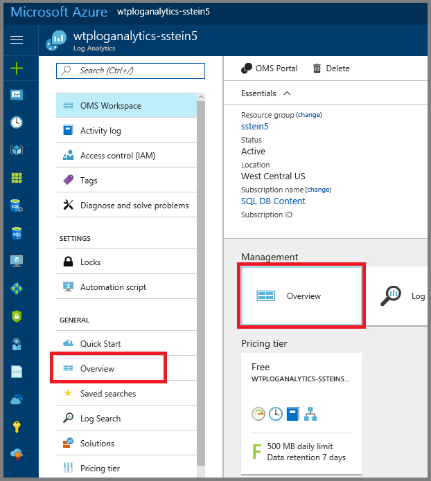This screenshot has height=481, width=431.
Task: Open All resources grid icon in sidebar
Action: [x=17, y=178]
